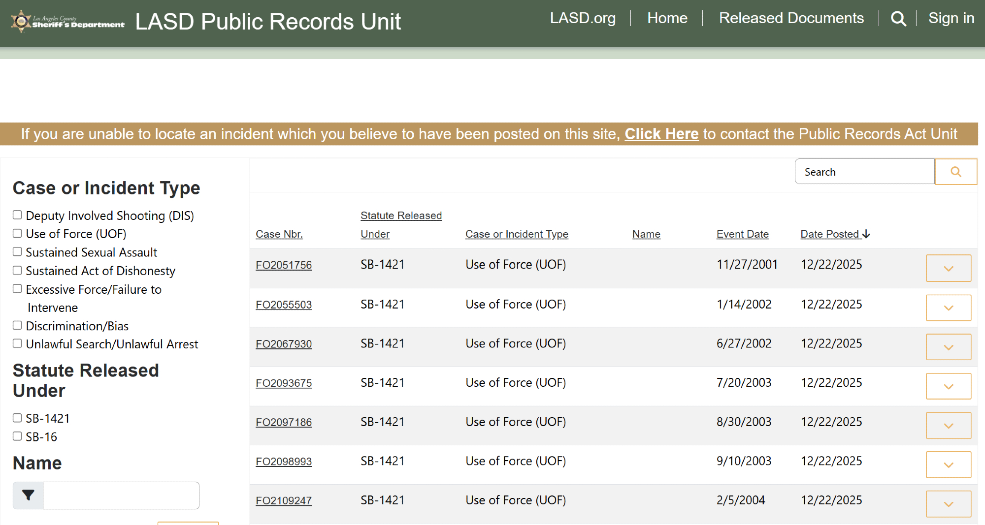Image resolution: width=985 pixels, height=525 pixels.
Task: Follow the Click Here contact link
Action: [x=661, y=134]
